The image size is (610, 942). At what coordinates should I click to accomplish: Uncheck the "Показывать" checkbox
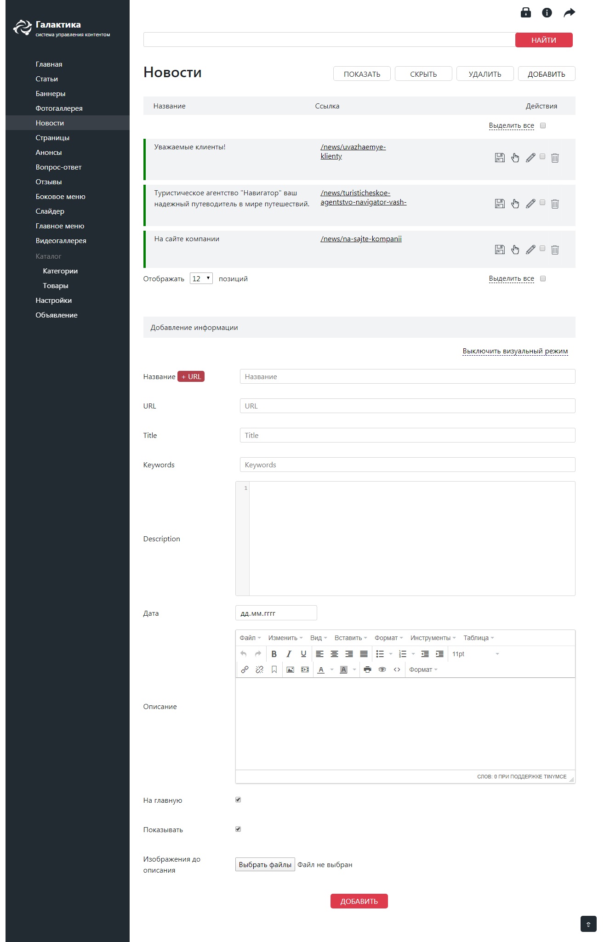[x=238, y=829]
